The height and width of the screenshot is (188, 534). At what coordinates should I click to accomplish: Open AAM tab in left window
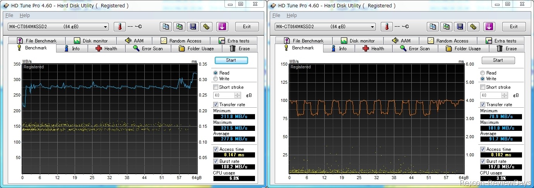coord(134,41)
